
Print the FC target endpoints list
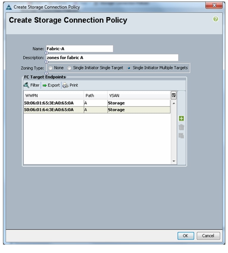pyautogui.click(x=70, y=85)
